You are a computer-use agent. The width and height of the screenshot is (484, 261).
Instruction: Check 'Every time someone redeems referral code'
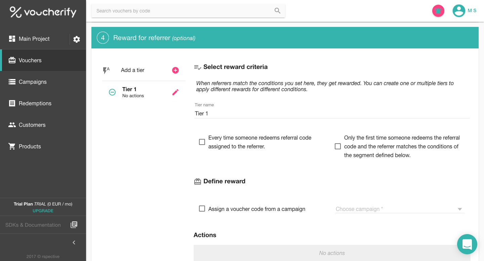click(x=202, y=142)
